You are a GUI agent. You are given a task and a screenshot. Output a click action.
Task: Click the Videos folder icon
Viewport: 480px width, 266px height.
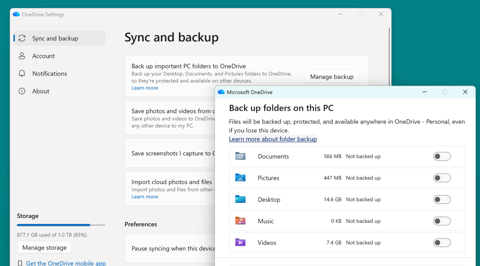tap(240, 242)
